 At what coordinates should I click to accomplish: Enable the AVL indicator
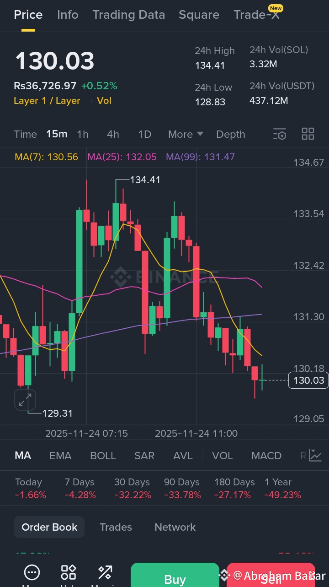183,456
